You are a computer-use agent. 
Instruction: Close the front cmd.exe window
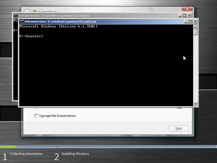(195, 21)
